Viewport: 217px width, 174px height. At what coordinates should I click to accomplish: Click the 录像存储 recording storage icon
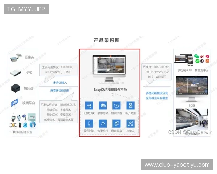click(103, 105)
